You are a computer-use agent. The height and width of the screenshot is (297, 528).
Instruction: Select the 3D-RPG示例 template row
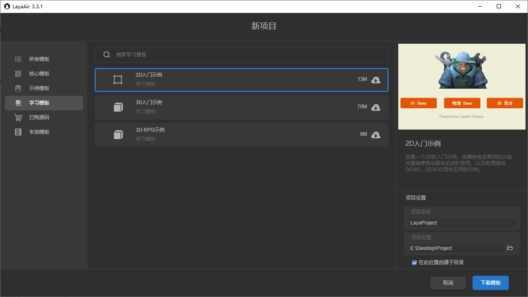tap(241, 135)
